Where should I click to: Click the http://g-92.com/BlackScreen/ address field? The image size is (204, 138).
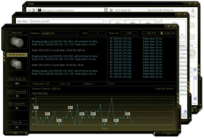[x=71, y=10]
